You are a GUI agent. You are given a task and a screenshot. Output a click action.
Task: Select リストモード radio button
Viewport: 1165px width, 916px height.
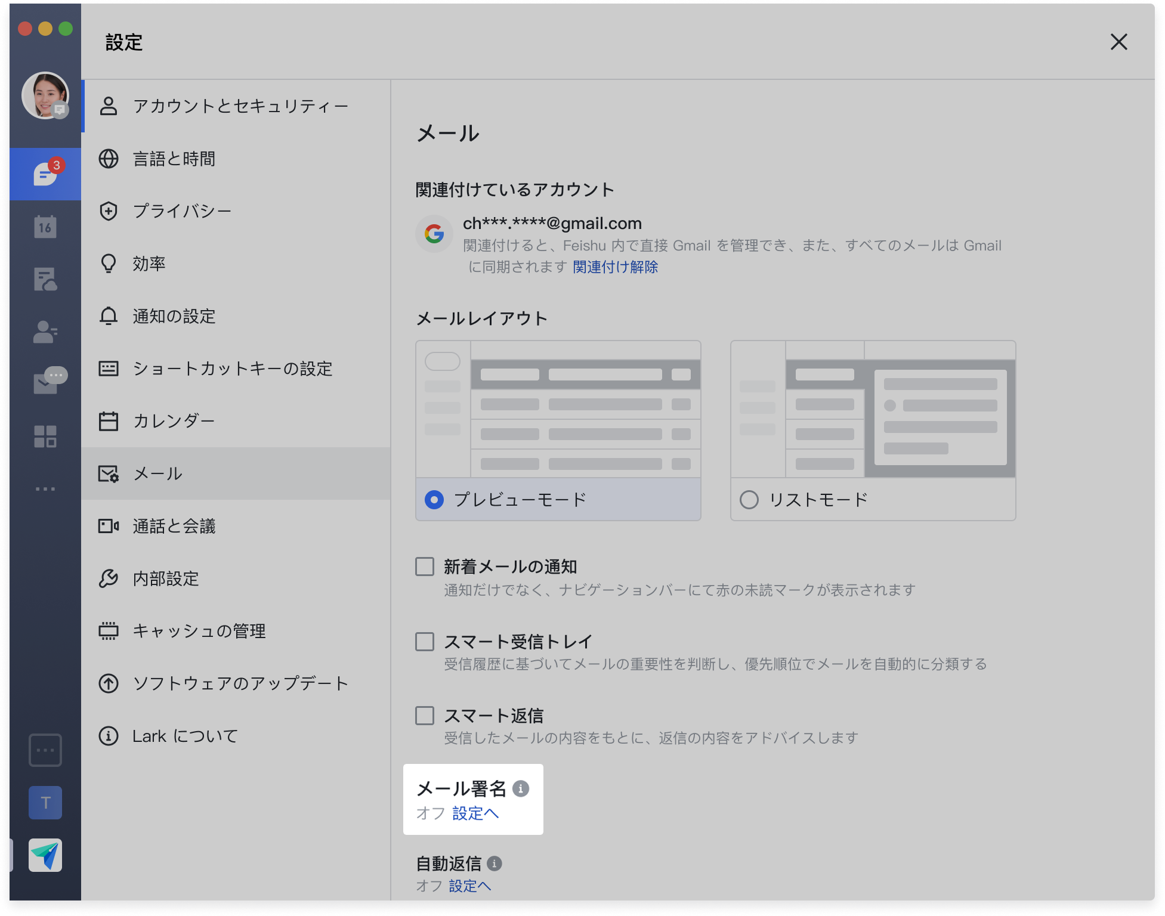point(749,499)
